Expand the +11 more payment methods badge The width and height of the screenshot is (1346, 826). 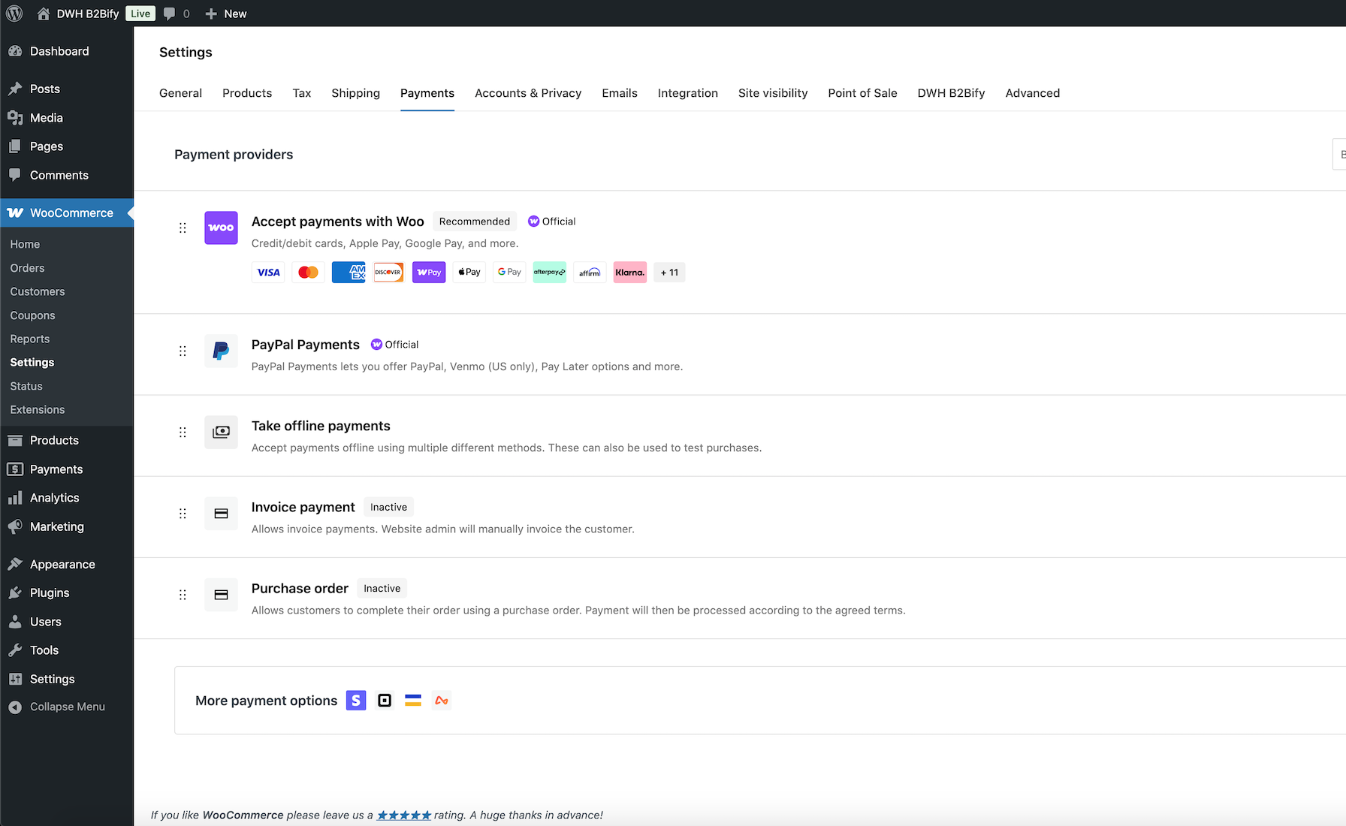pos(669,273)
